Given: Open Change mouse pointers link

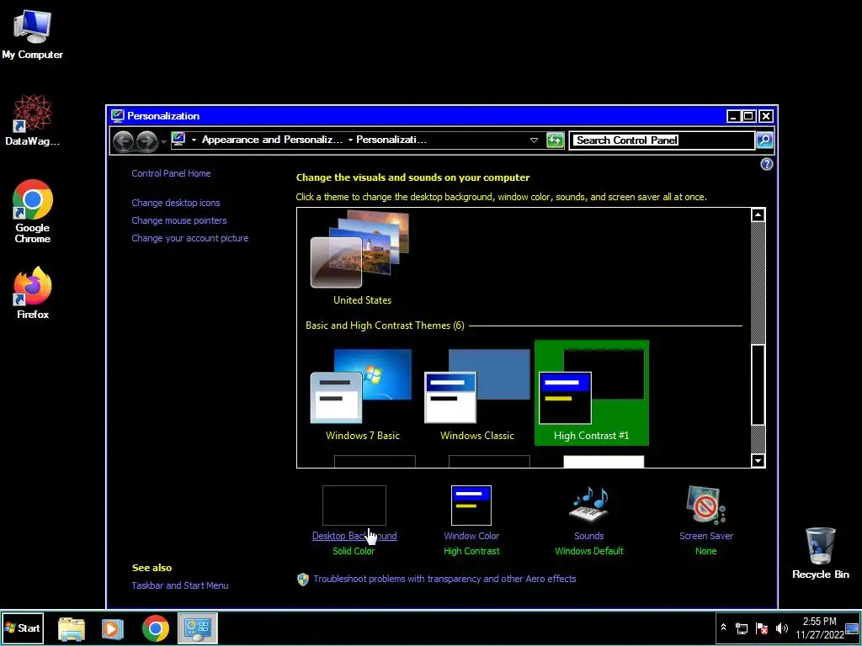Looking at the screenshot, I should point(179,220).
